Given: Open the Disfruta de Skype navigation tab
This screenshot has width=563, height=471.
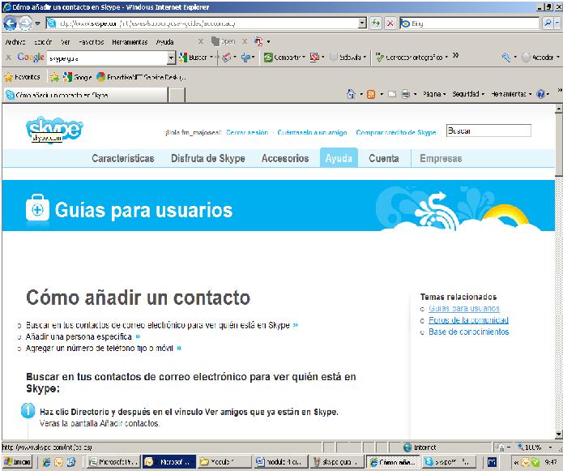Looking at the screenshot, I should tap(208, 158).
